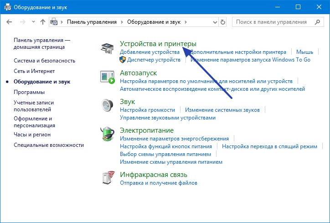Expand chevron before Панель управления breadcrumb
Screen dimensions: 330x223
tap(62, 22)
